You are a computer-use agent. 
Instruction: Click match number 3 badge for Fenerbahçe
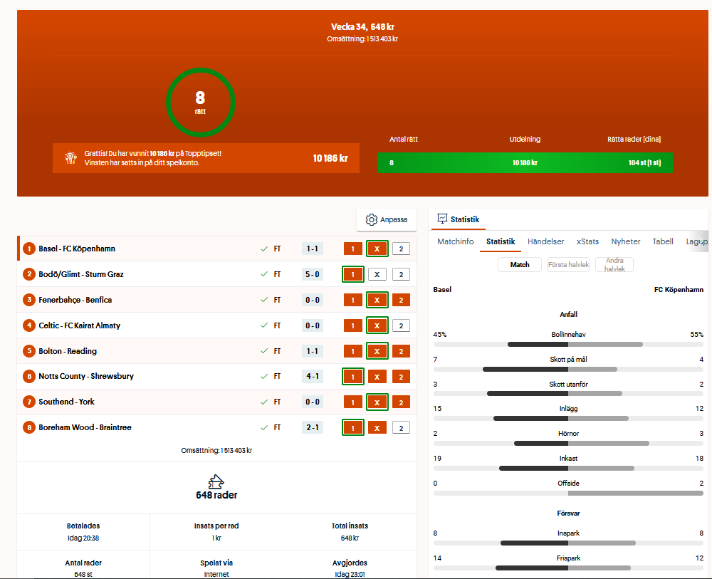point(29,300)
